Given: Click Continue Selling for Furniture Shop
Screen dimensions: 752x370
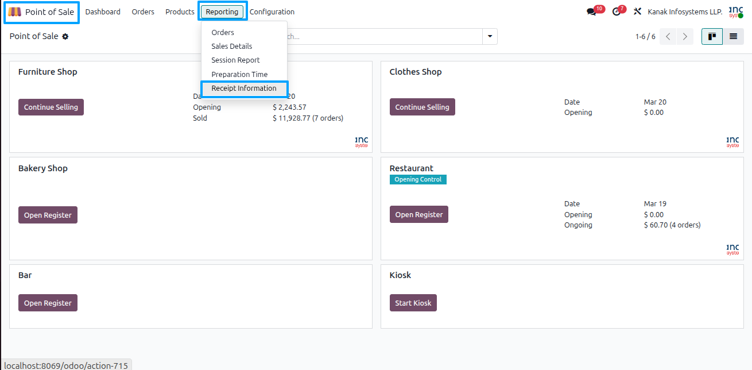Looking at the screenshot, I should coord(51,107).
